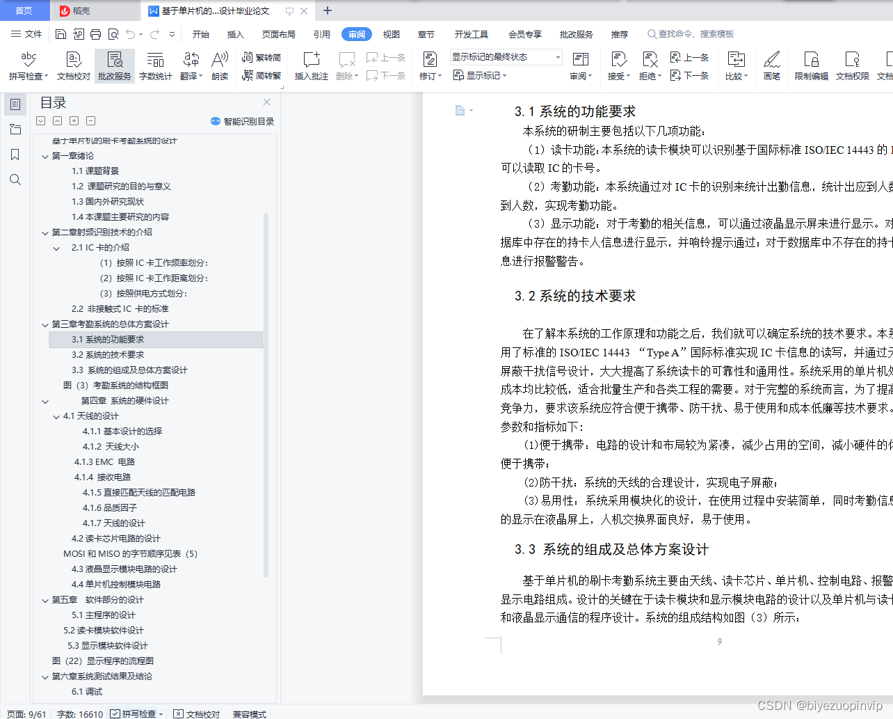Click the 批改服务 ribbon button

click(x=115, y=66)
